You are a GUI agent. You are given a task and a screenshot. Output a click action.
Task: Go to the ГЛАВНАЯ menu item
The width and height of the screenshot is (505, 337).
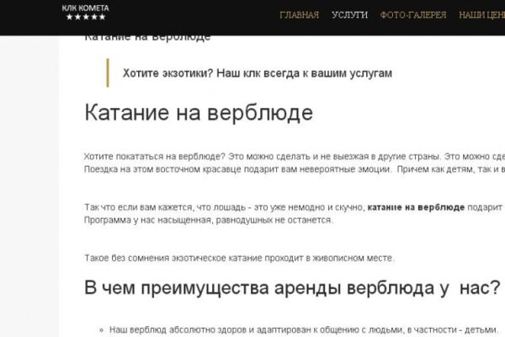click(299, 15)
